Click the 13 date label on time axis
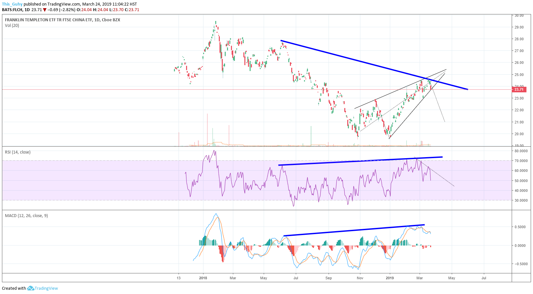This screenshot has height=294, width=533. (179, 278)
